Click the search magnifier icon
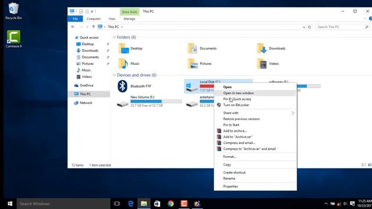Image resolution: width=372 pixels, height=209 pixels. [367, 27]
